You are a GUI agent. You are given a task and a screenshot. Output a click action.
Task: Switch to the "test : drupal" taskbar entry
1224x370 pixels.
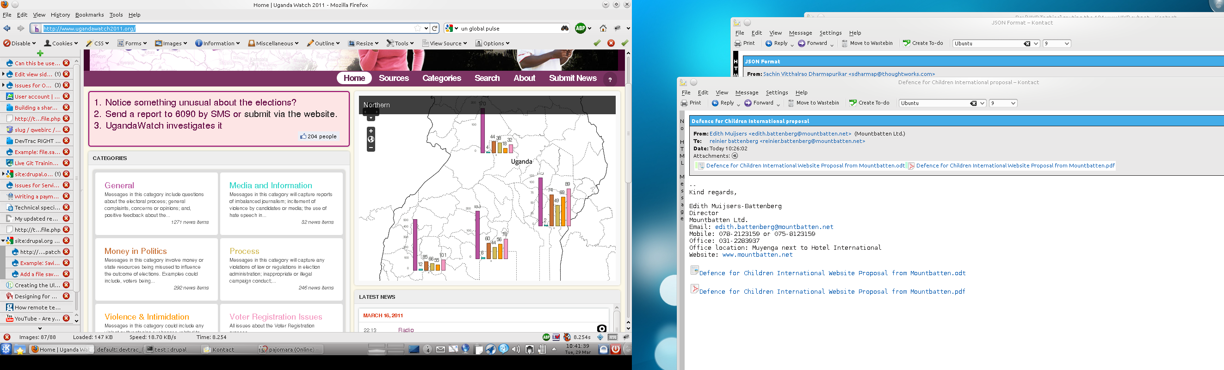pyautogui.click(x=171, y=350)
